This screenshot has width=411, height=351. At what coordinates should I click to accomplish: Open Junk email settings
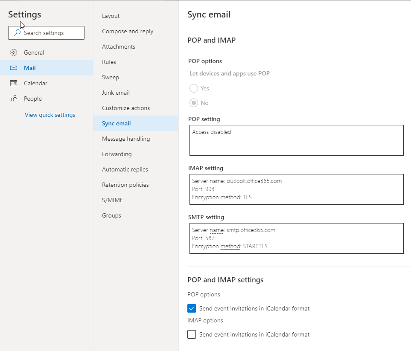pyautogui.click(x=136, y=93)
